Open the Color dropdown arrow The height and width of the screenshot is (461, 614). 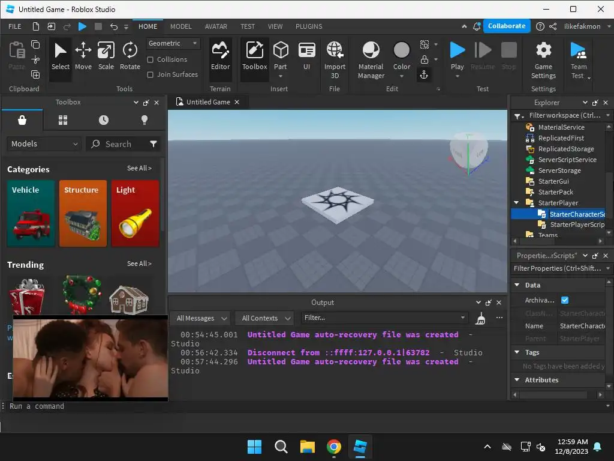pos(401,76)
